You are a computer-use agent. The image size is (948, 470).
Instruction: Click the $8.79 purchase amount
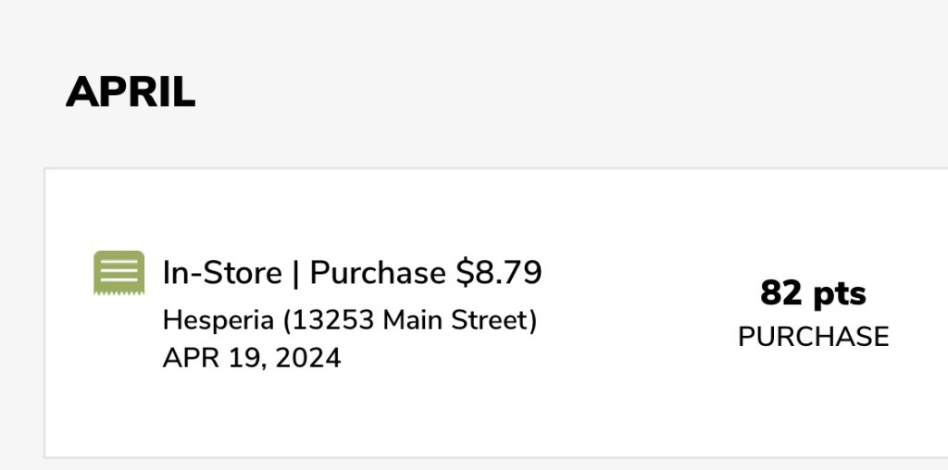[x=499, y=273]
